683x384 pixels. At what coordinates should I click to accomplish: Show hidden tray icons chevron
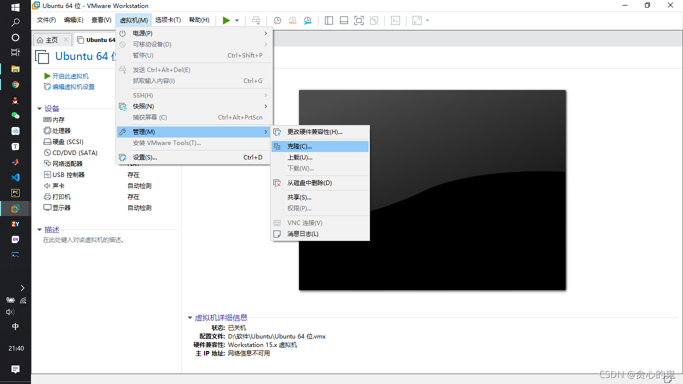[22, 288]
